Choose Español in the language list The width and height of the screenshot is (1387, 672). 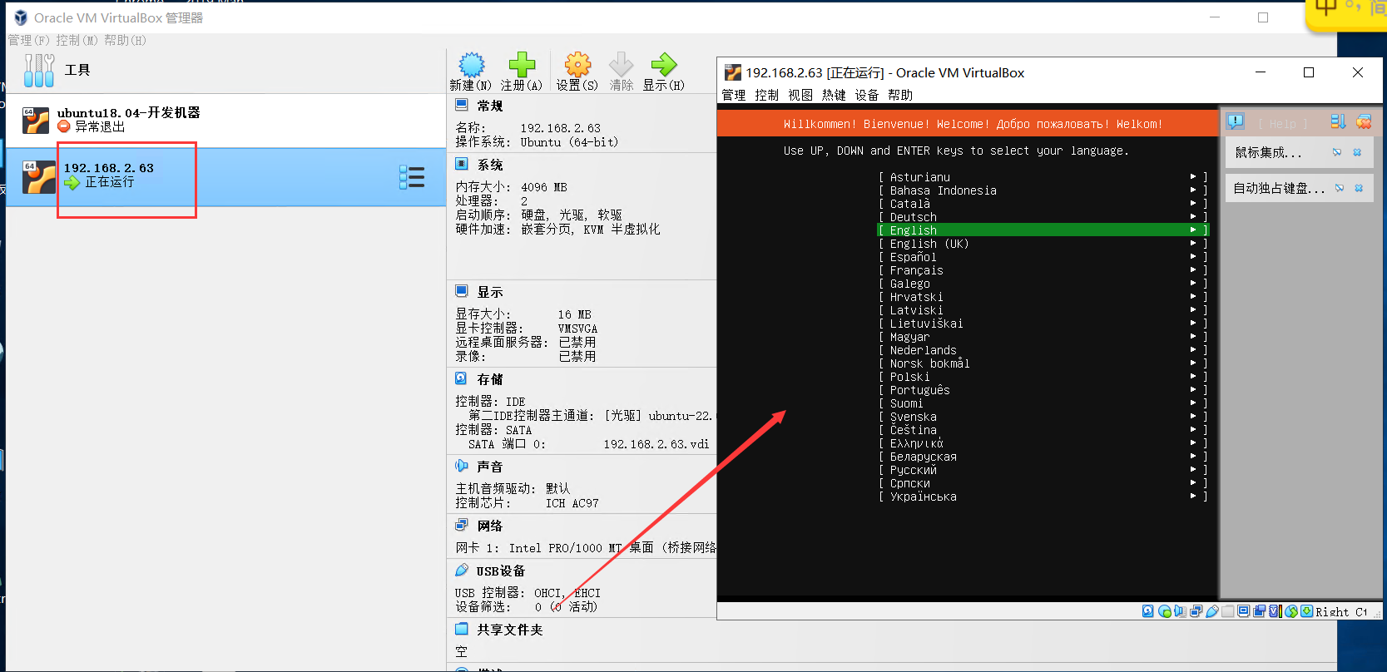pyautogui.click(x=1043, y=257)
